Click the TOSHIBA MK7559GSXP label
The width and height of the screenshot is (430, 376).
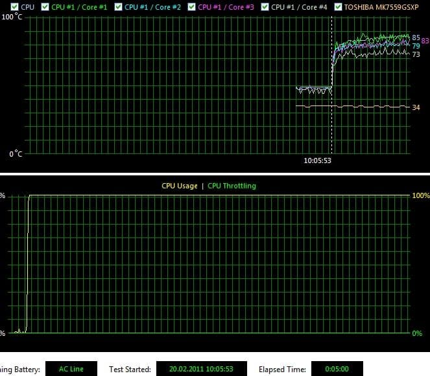pos(381,7)
